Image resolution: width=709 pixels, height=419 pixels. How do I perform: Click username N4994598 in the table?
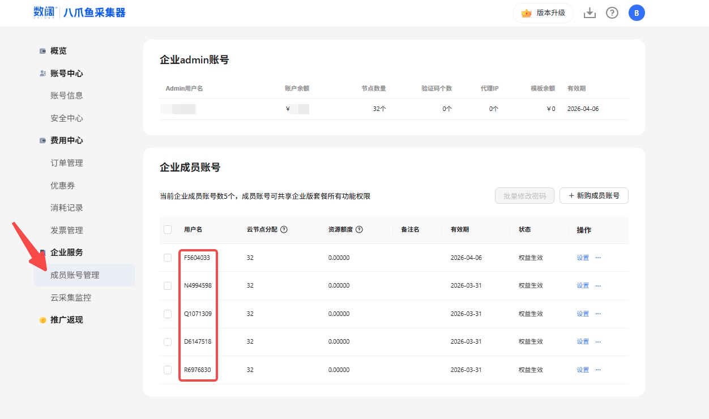pos(198,285)
